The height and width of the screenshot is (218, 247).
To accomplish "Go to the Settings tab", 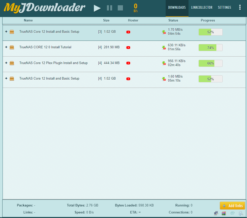I will pyautogui.click(x=224, y=8).
